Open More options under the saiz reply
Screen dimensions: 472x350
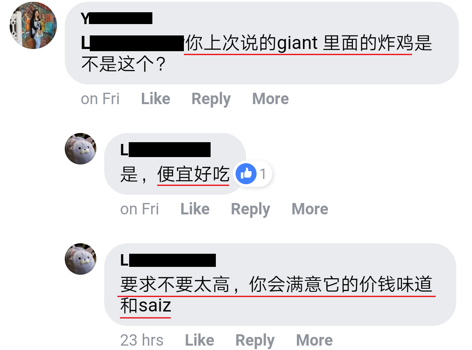pos(314,340)
